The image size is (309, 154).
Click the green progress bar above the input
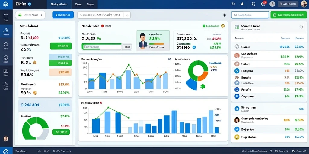point(101,44)
